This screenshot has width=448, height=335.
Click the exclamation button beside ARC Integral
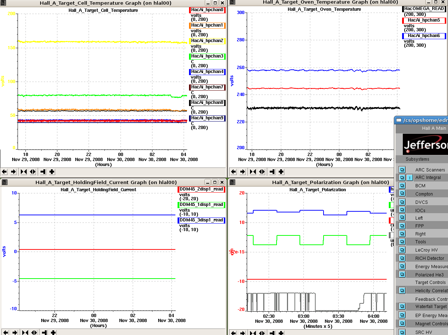point(410,178)
